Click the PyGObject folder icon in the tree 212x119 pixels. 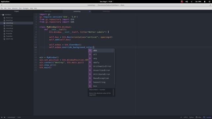[3, 15]
